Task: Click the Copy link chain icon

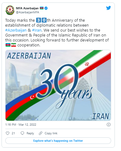Action: pyautogui.click(x=40, y=133)
